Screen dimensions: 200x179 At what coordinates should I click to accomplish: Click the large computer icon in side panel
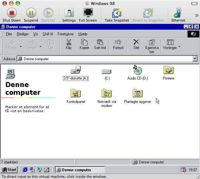10,74
